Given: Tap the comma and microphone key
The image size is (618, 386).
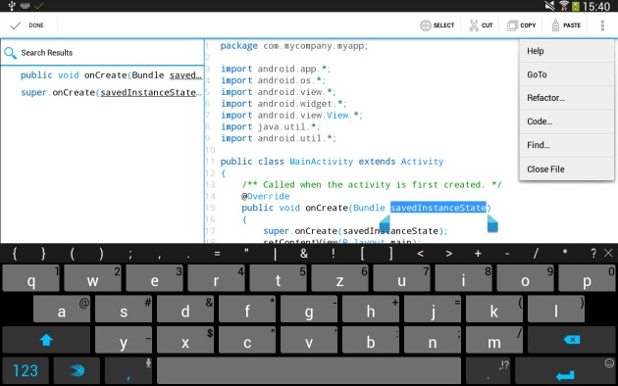Looking at the screenshot, I should coord(129,370).
